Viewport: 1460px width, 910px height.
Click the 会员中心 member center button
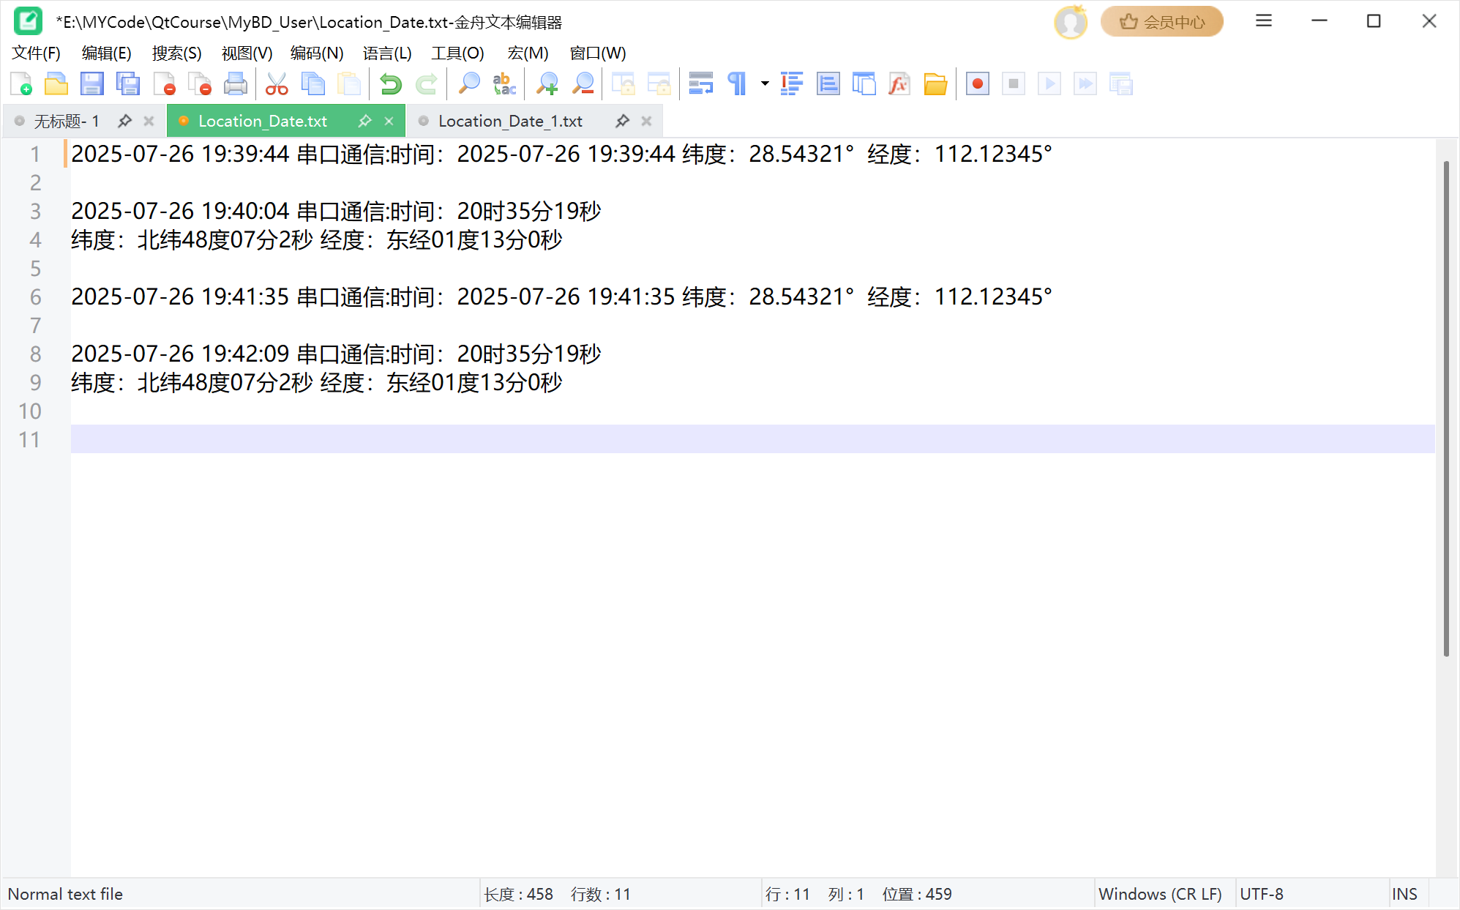[1162, 22]
